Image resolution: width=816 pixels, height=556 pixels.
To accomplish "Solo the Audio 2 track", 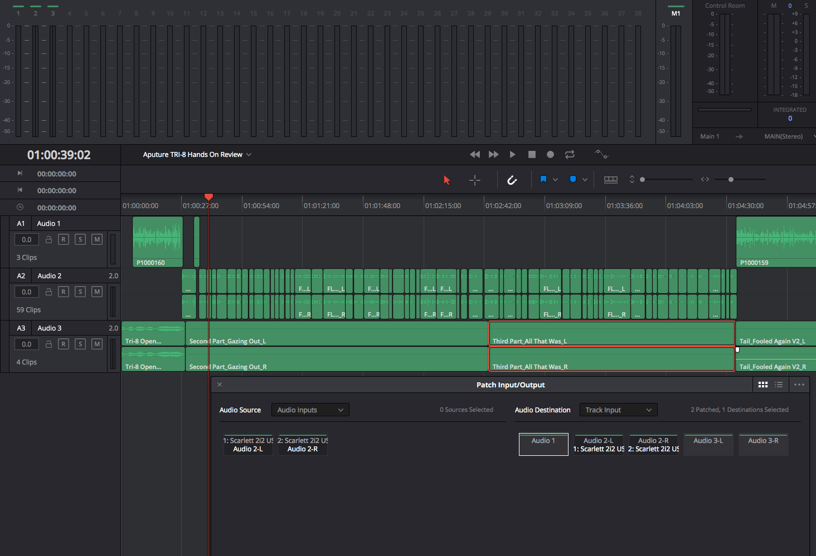I will [80, 292].
